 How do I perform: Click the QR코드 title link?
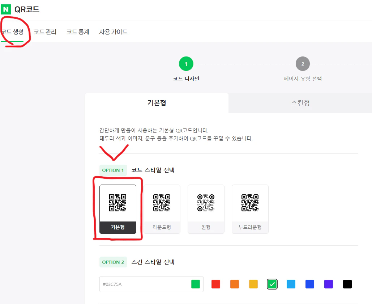(x=27, y=9)
